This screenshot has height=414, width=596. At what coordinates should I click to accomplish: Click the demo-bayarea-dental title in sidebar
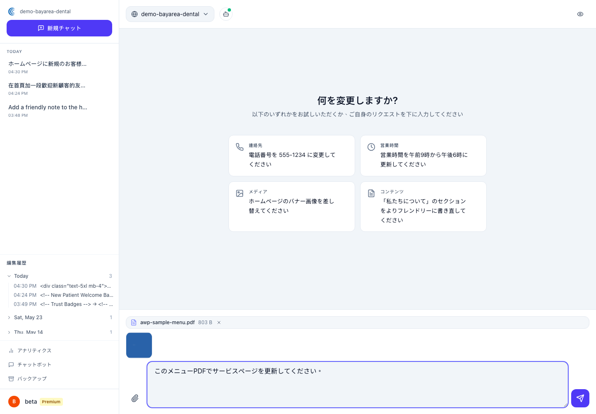tap(45, 12)
